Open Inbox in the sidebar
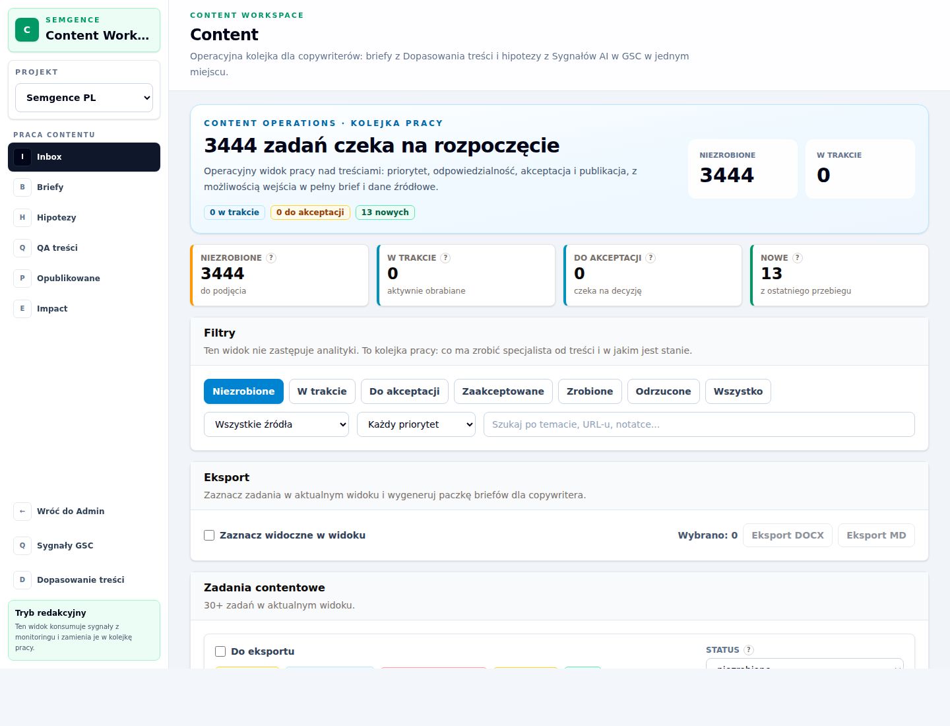Image resolution: width=950 pixels, height=726 pixels. tap(84, 157)
